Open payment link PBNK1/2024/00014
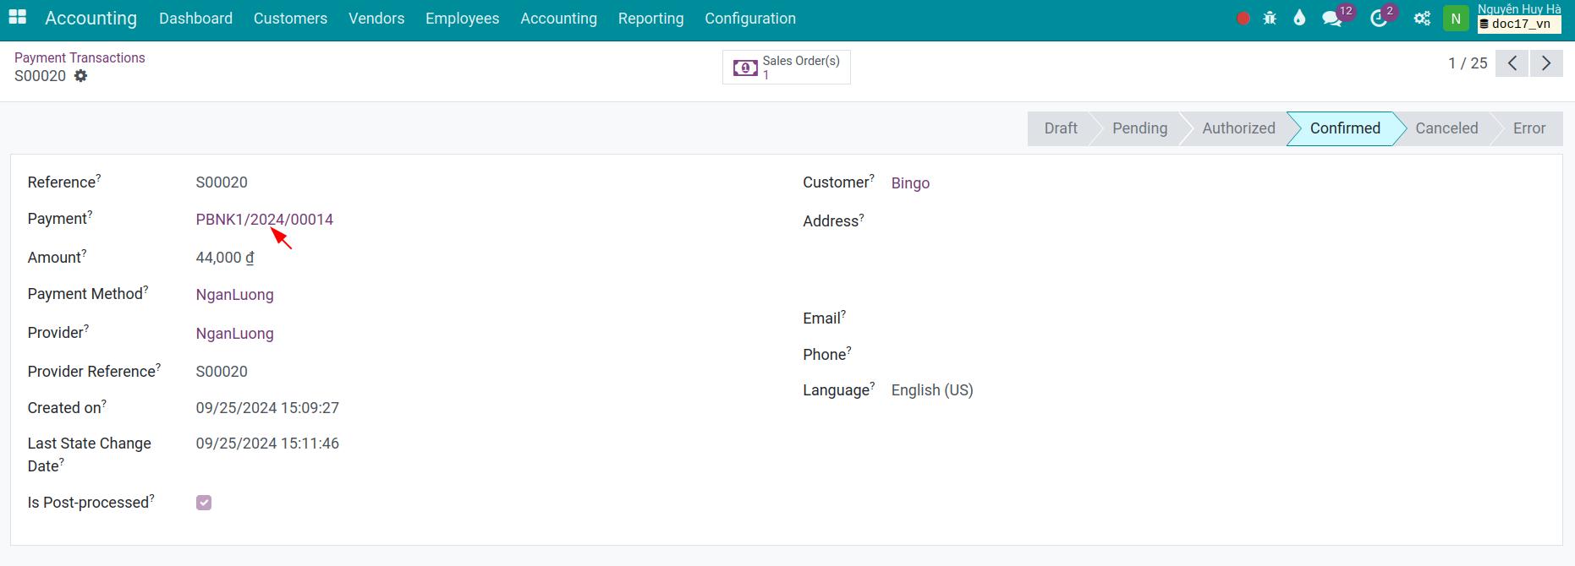 click(x=265, y=220)
